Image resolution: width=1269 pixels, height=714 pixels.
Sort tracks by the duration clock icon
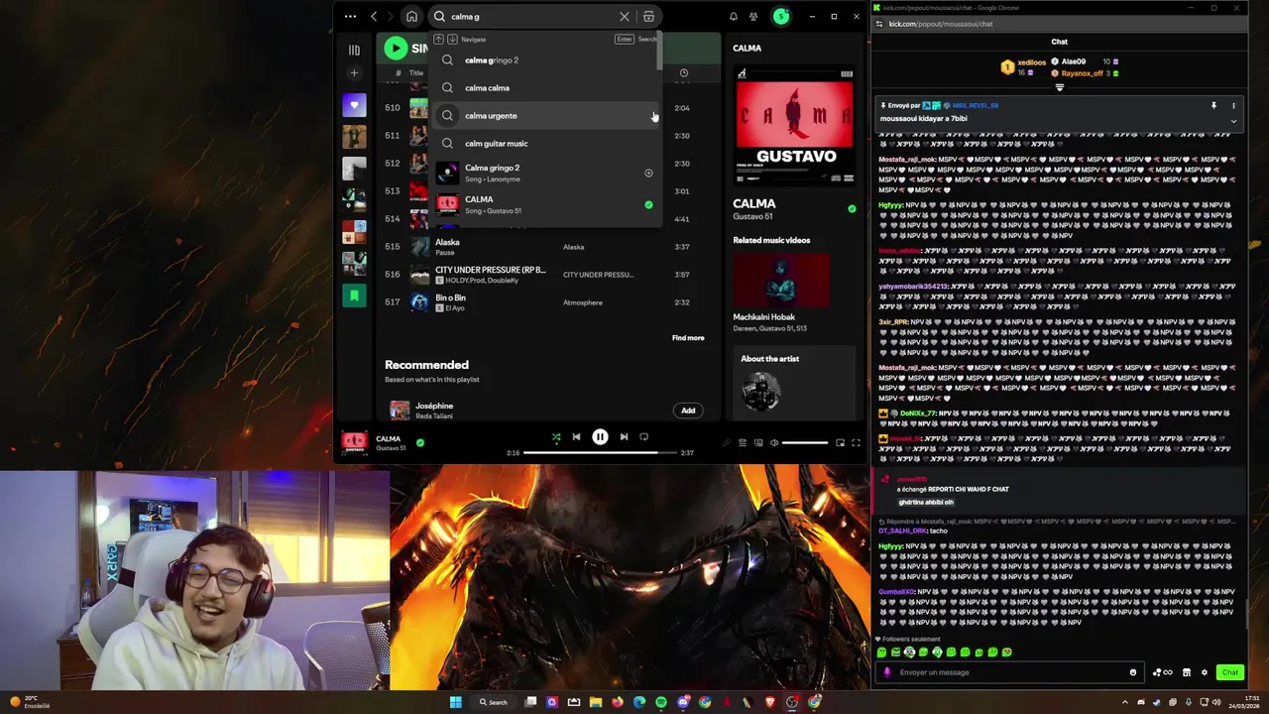point(684,73)
